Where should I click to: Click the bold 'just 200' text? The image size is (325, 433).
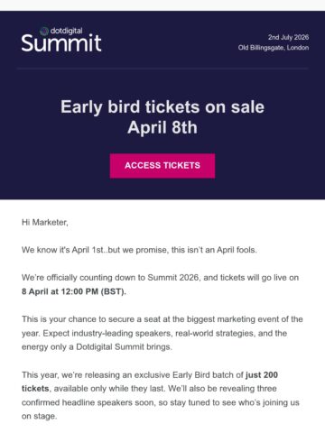(262, 375)
